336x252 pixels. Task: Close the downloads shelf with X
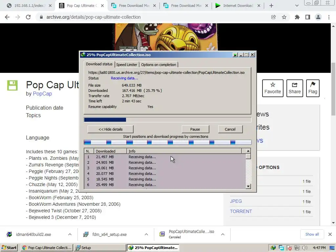(330, 234)
